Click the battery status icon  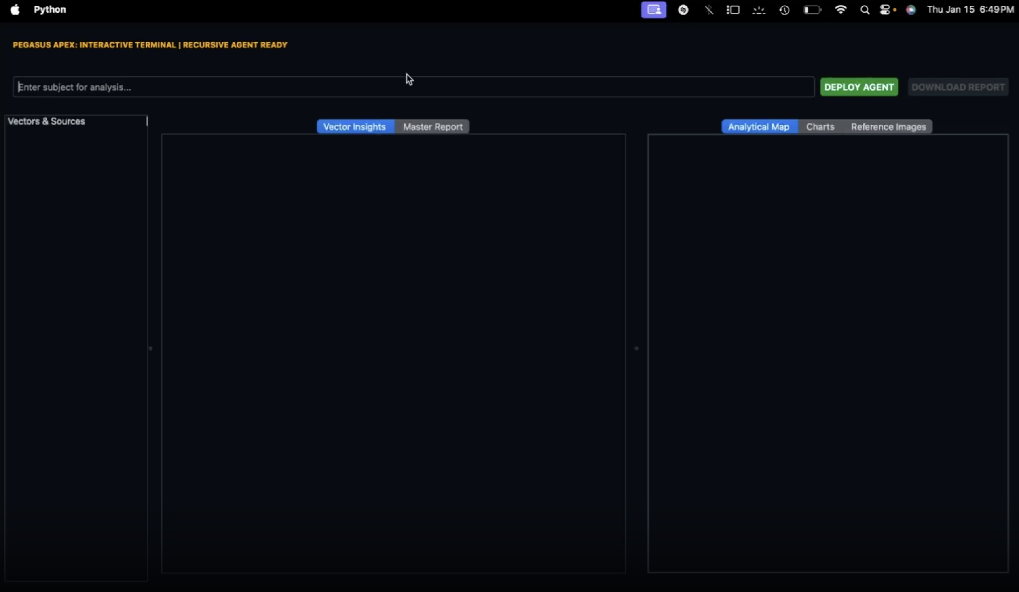coord(812,10)
